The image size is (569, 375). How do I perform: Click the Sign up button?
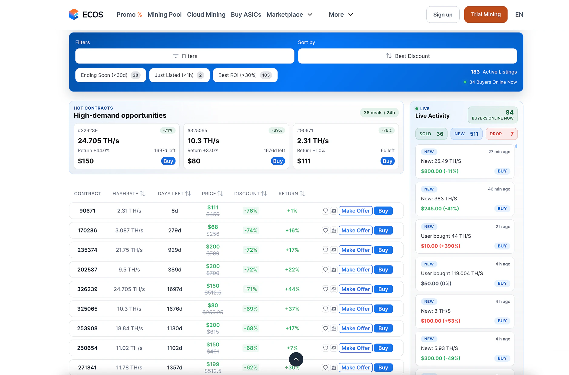click(443, 15)
